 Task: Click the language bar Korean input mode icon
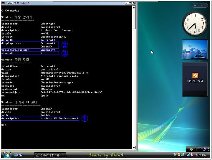click(x=196, y=149)
